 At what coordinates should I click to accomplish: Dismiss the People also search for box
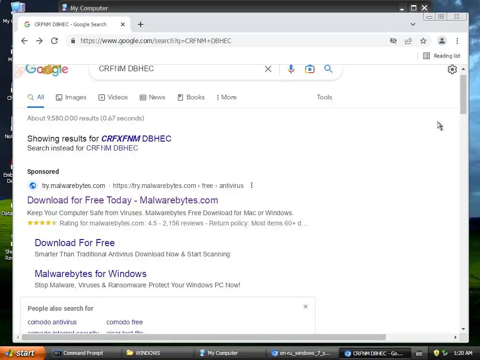(306, 307)
